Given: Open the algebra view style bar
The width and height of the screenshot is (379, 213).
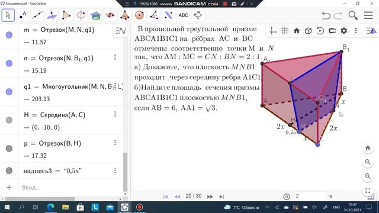Looking at the screenshot, I should point(120,31).
